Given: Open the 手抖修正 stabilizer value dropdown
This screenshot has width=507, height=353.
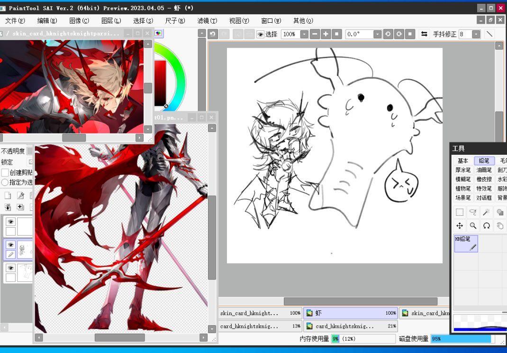Looking at the screenshot, I should click(476, 34).
